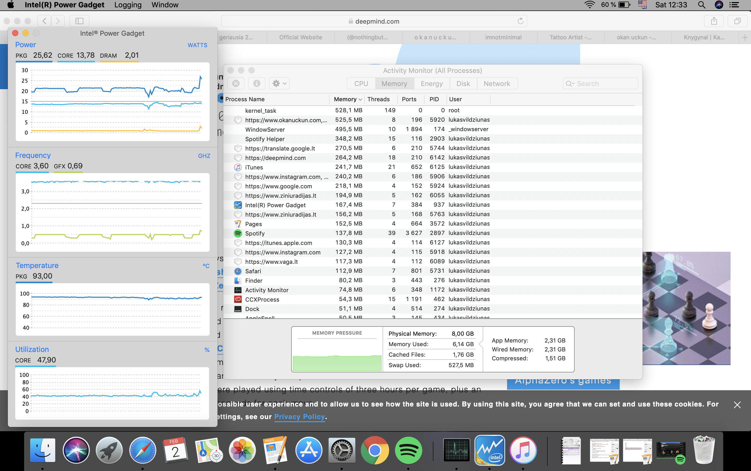Click Safari Share toolbar icon
Image resolution: width=751 pixels, height=471 pixels.
[714, 21]
